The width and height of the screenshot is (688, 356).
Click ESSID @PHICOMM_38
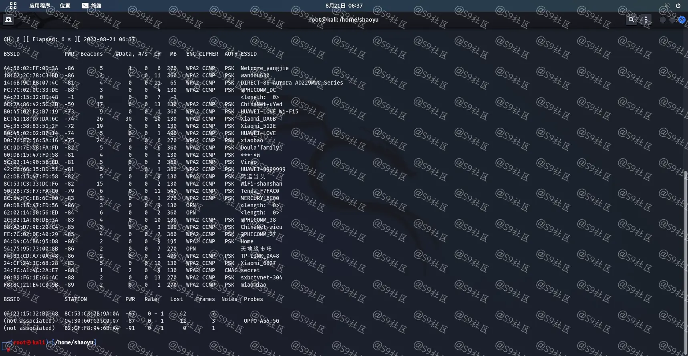[258, 220]
